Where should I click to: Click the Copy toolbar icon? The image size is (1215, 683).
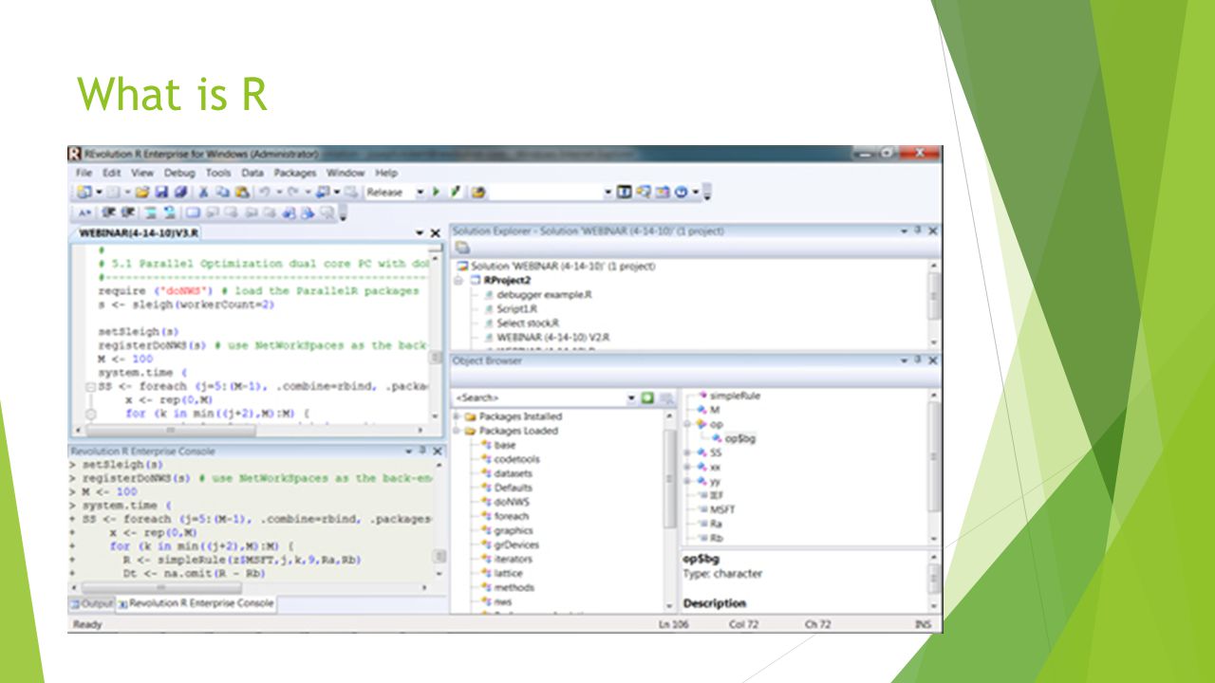point(223,192)
